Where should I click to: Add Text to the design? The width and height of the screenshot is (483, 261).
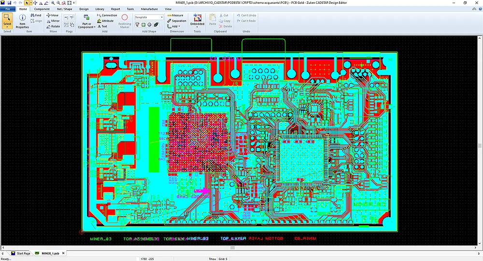coord(102,26)
